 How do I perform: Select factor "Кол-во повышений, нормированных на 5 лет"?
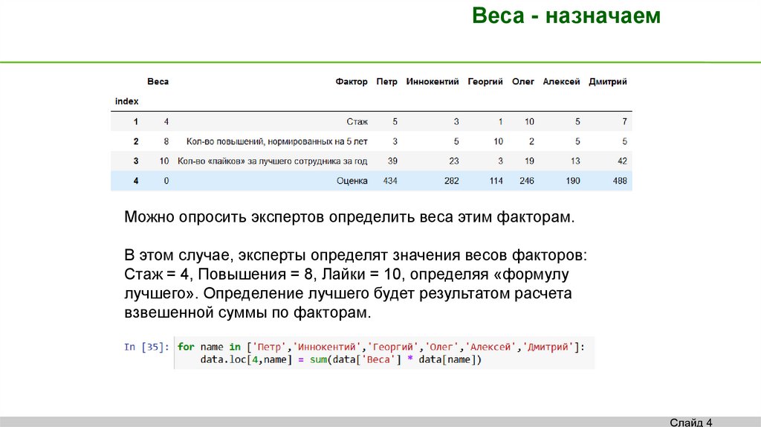pyautogui.click(x=277, y=141)
